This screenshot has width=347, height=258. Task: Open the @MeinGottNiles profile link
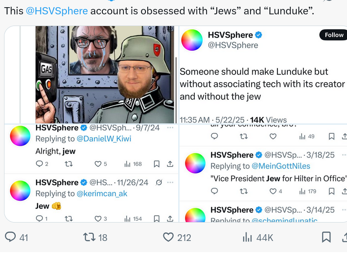point(281,166)
